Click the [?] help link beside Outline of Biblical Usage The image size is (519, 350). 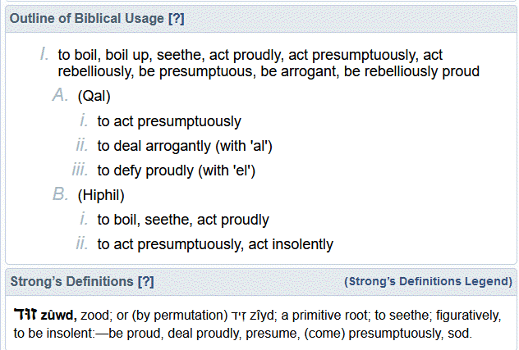click(176, 18)
